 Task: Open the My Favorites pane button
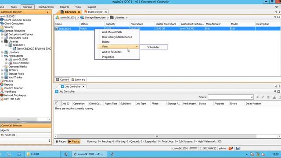click(x=25, y=135)
